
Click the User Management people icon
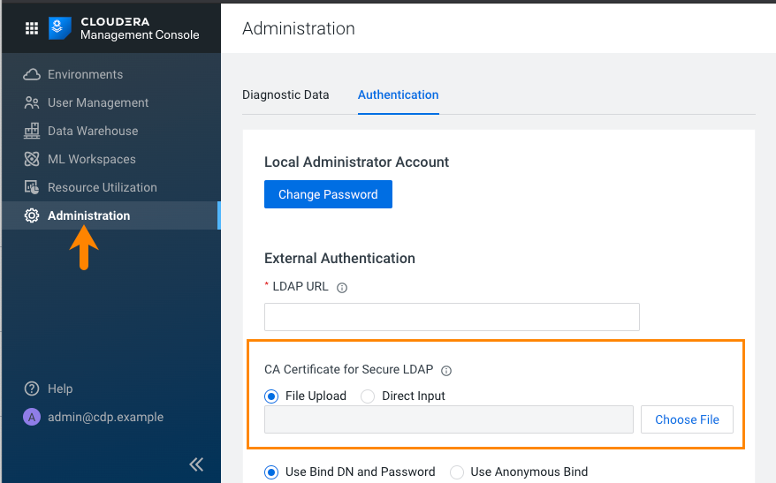click(x=32, y=103)
